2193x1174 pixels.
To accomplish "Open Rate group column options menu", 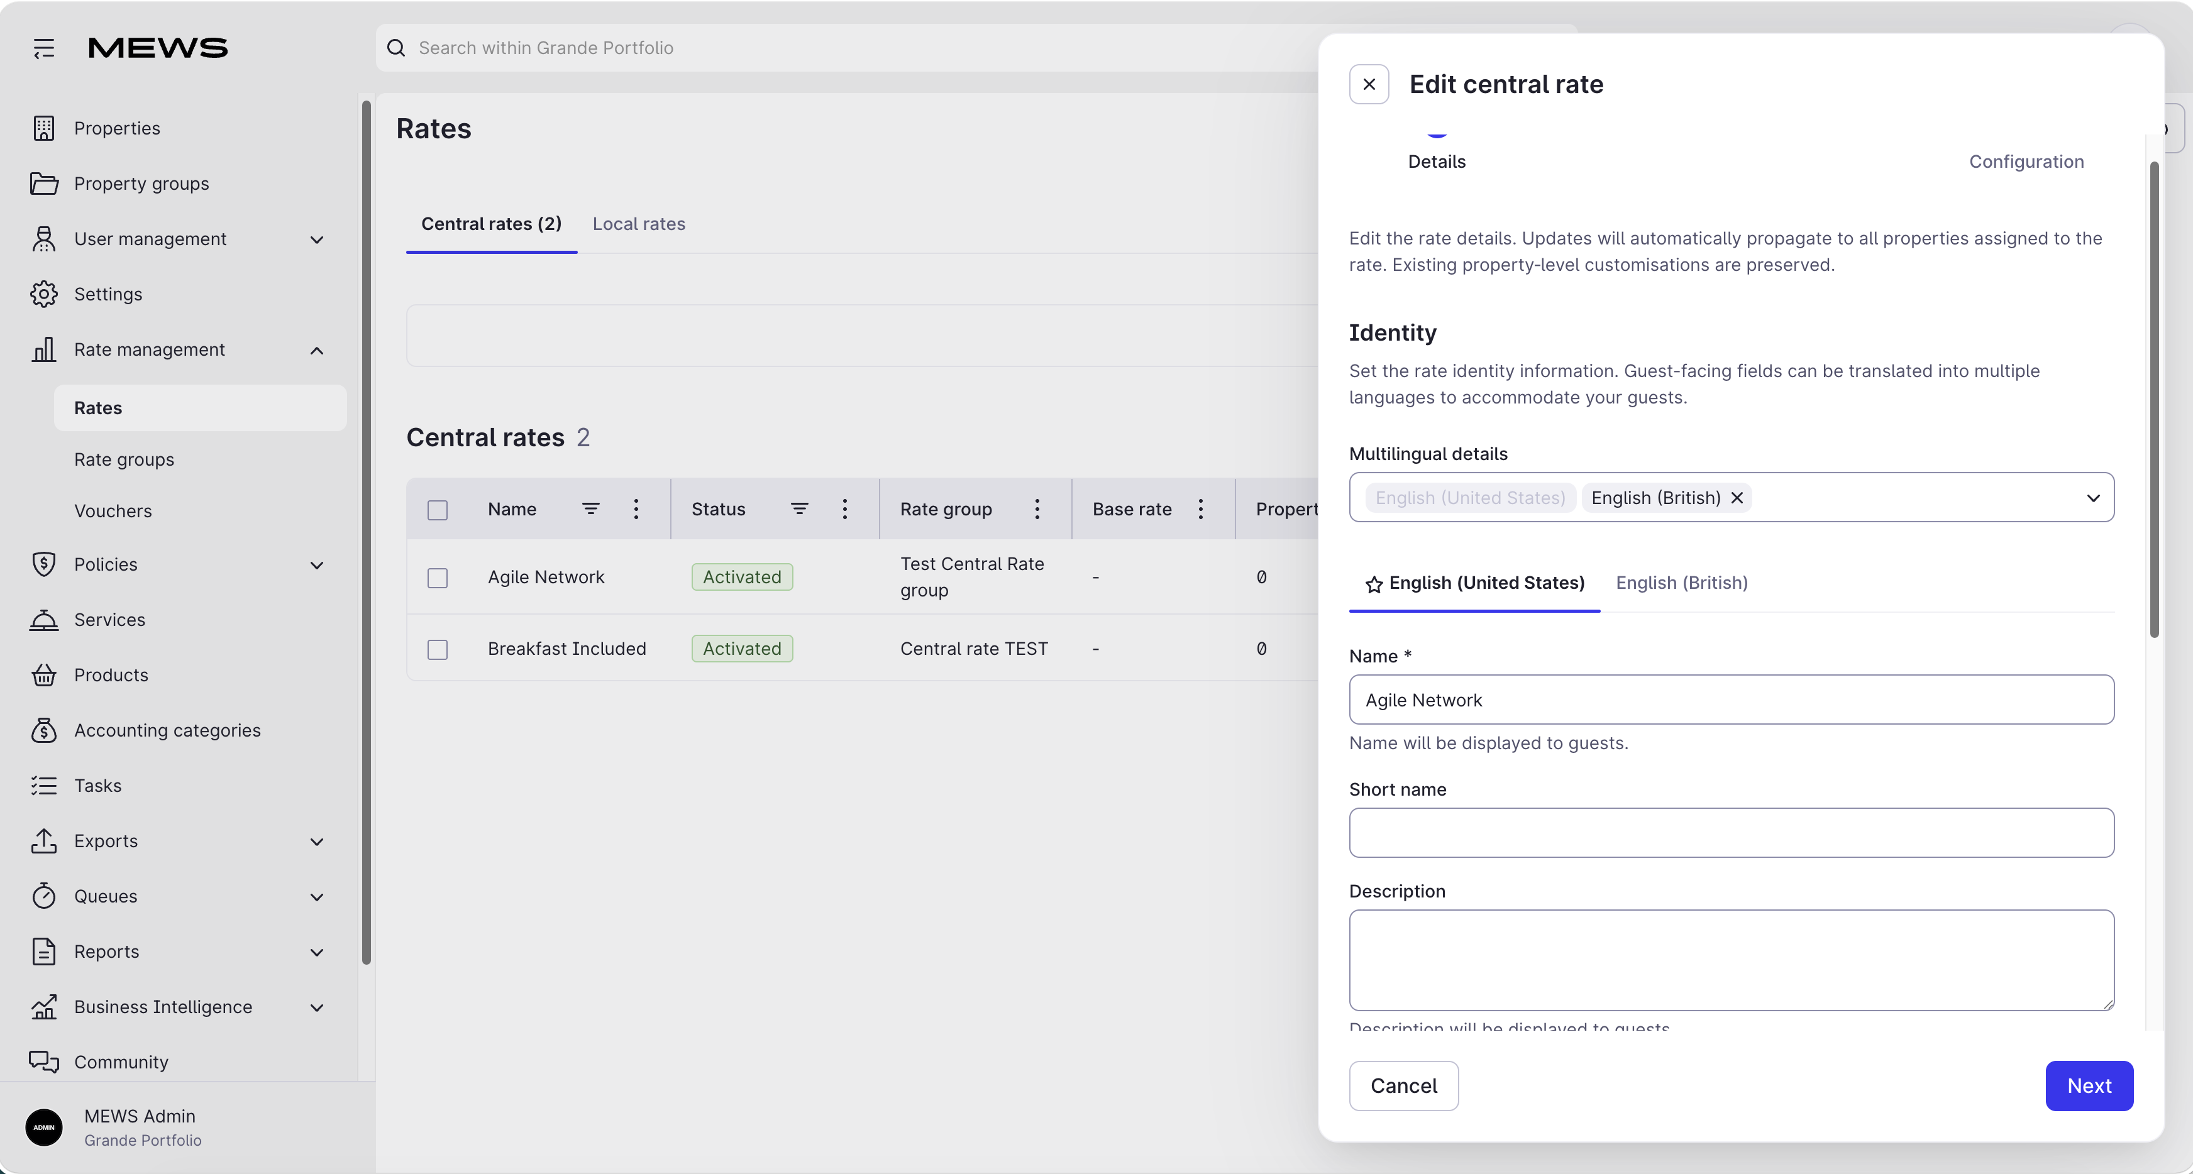I will tap(1037, 508).
